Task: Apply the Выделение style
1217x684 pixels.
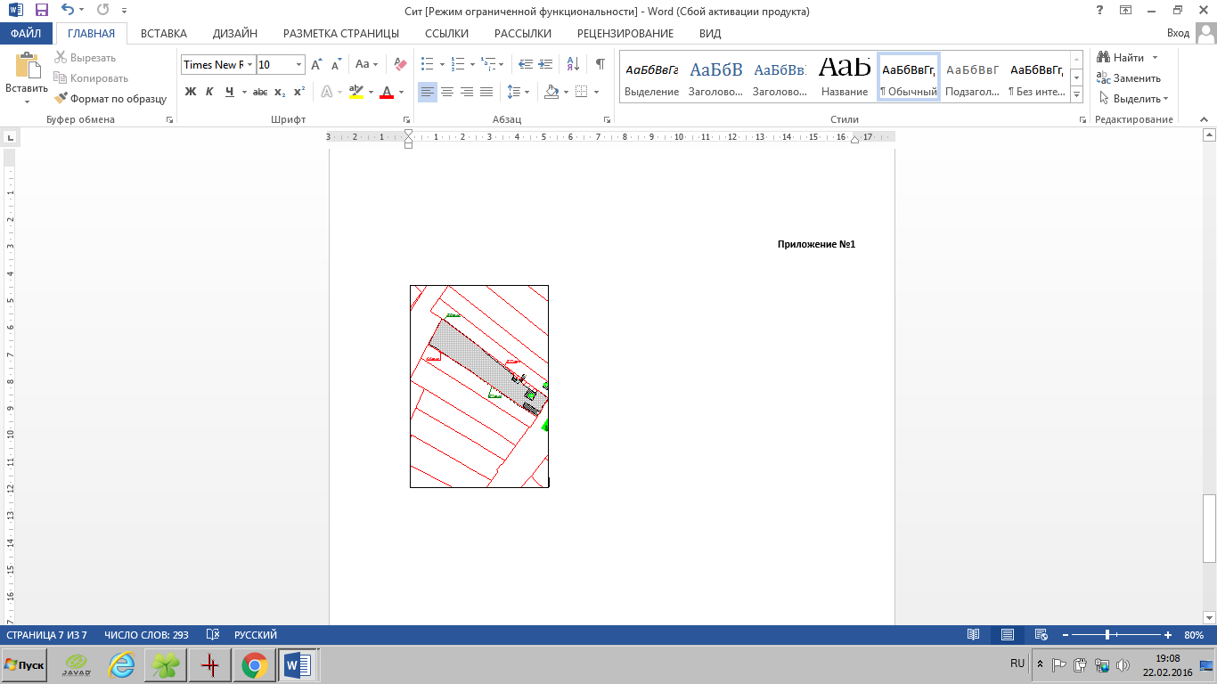Action: (651, 78)
